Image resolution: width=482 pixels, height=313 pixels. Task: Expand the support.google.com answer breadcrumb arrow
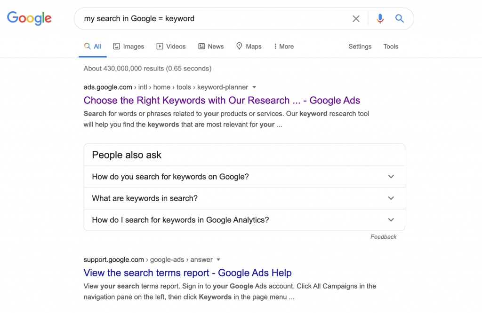point(219,259)
